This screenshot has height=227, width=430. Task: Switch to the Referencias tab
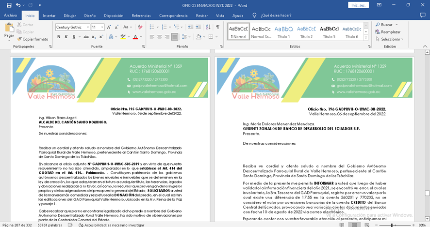(x=141, y=15)
